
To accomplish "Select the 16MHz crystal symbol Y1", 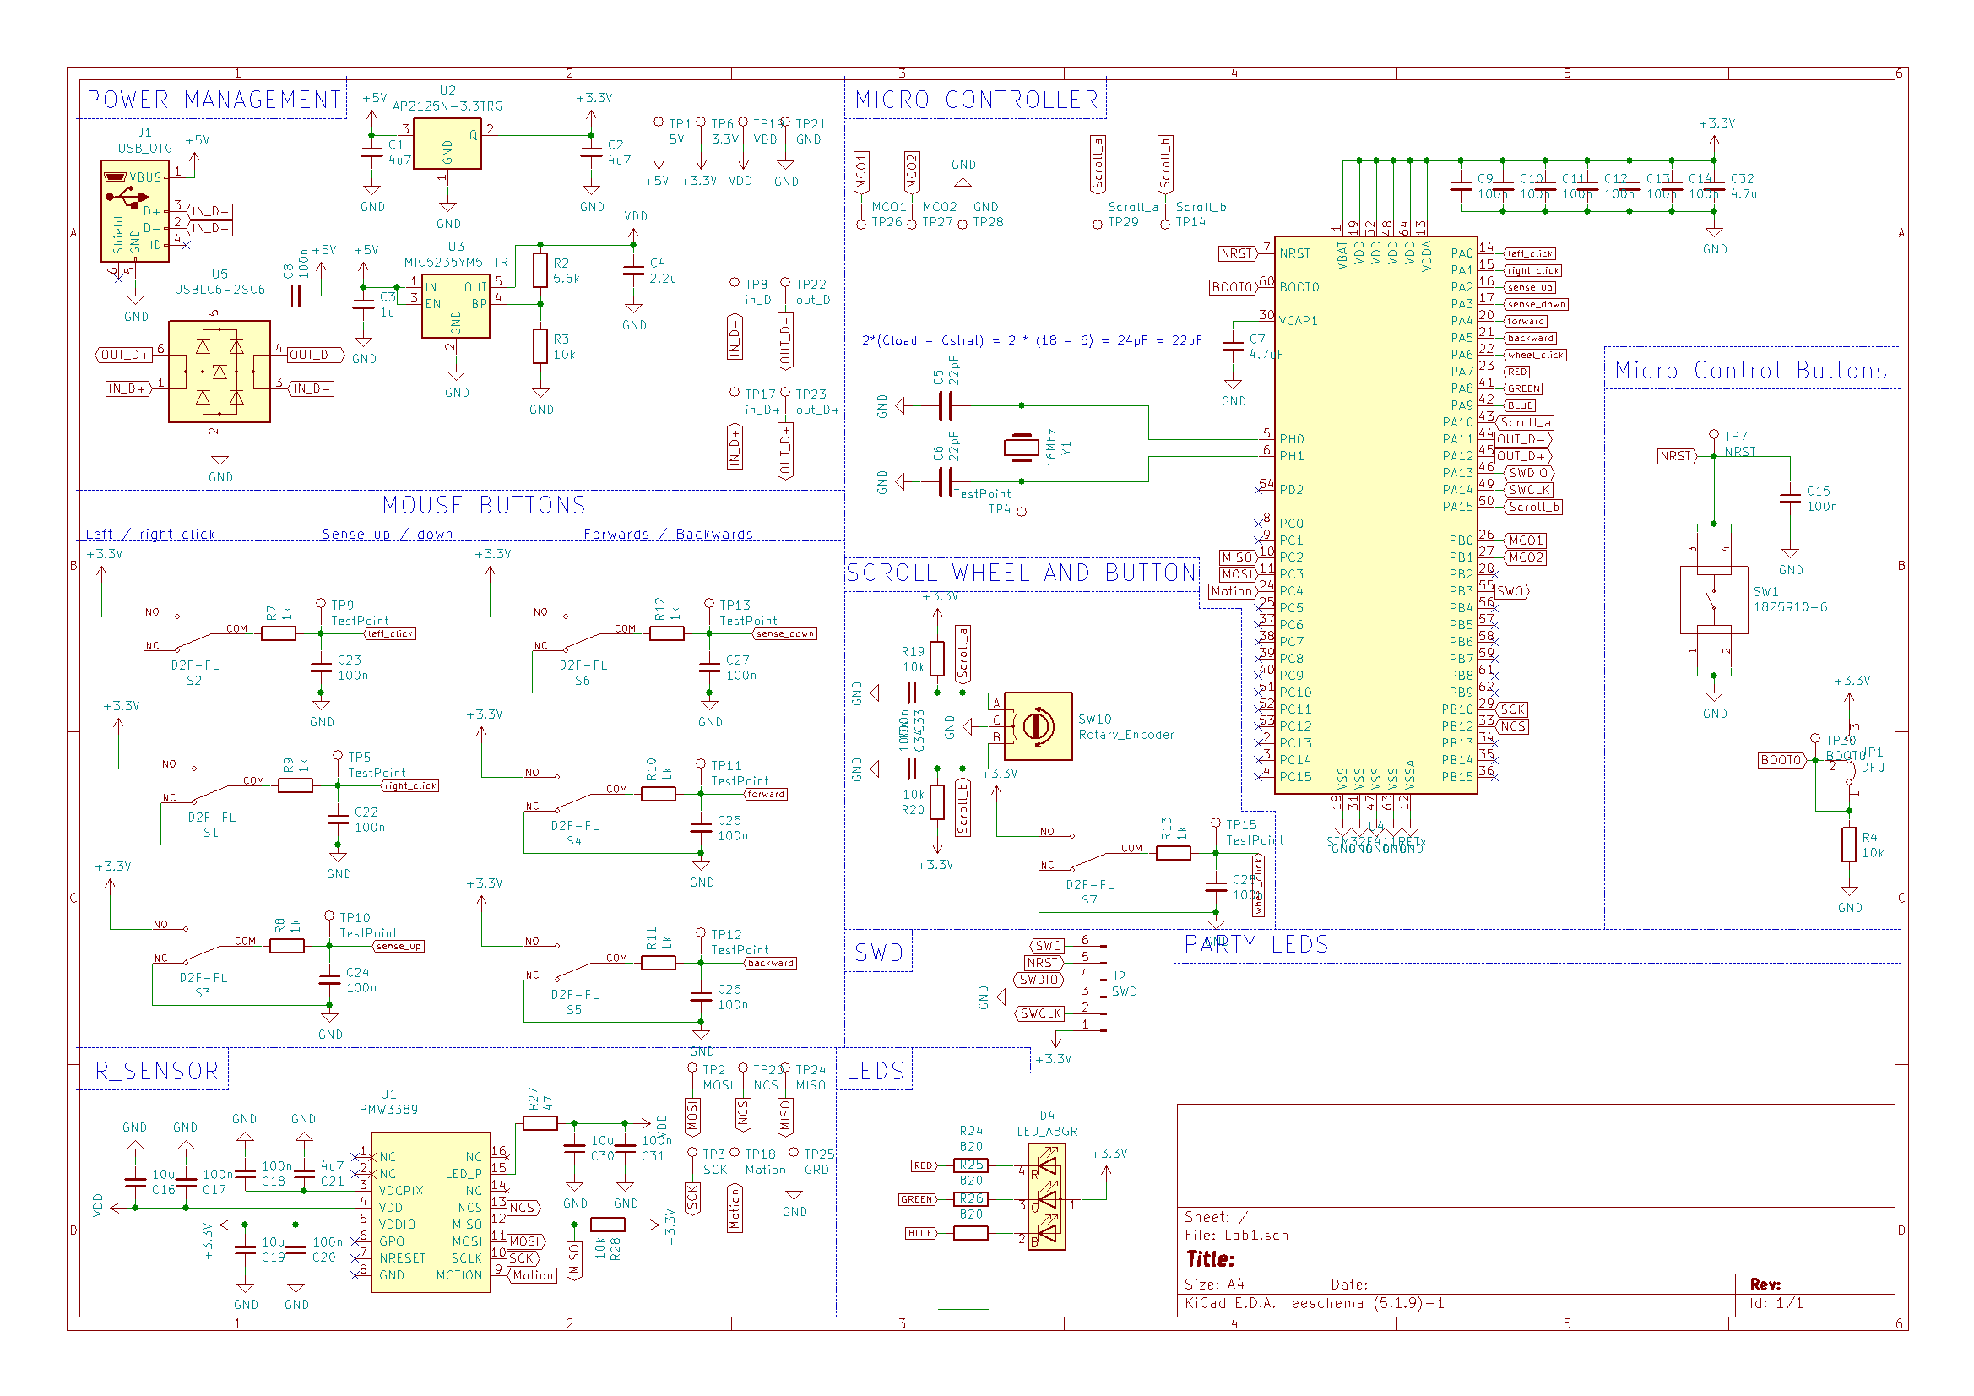I will click(1022, 448).
